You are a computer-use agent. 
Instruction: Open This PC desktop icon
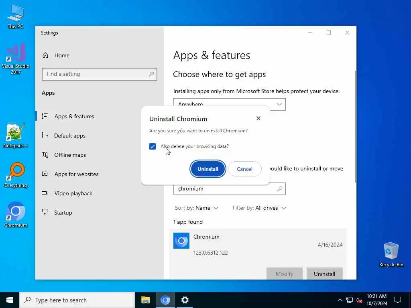(x=16, y=17)
